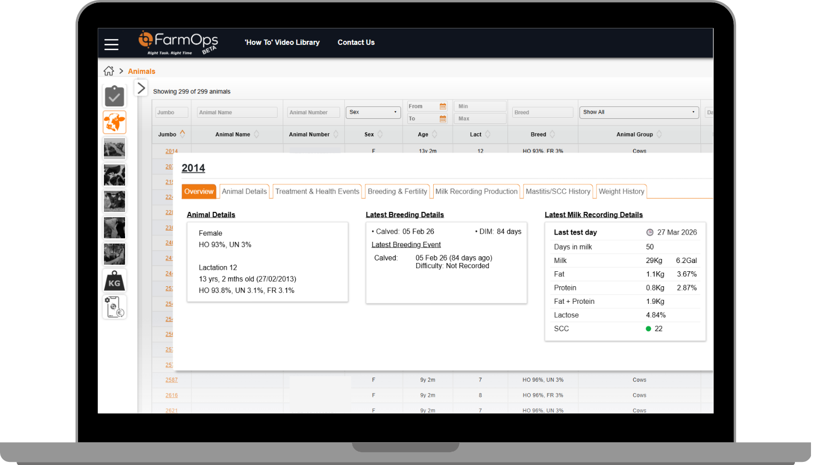The width and height of the screenshot is (827, 465).
Task: Click the Latest Milk Recording Details heading
Action: pos(594,215)
